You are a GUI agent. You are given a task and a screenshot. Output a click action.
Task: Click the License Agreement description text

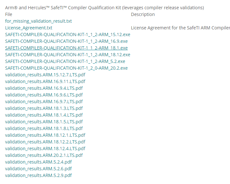180,28
